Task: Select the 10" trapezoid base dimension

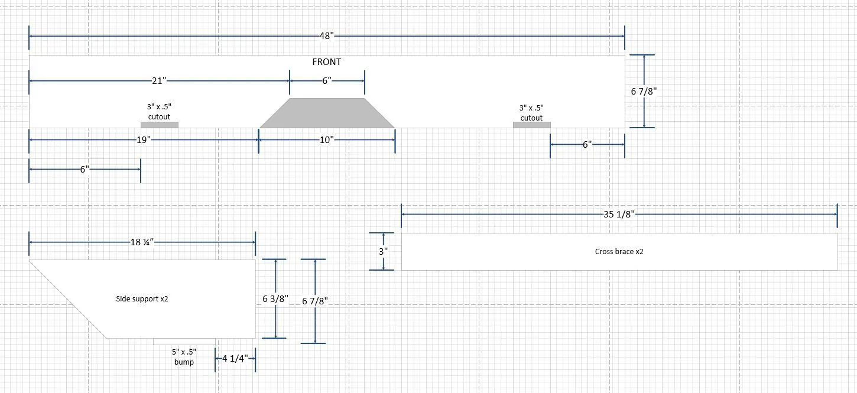Action: [x=327, y=139]
